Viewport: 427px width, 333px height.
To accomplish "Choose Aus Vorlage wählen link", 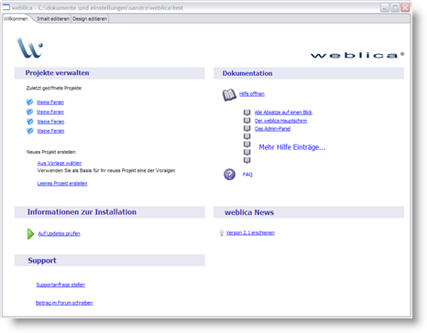I will (60, 163).
